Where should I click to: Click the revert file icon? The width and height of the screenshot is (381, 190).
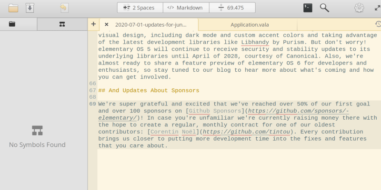point(63,8)
